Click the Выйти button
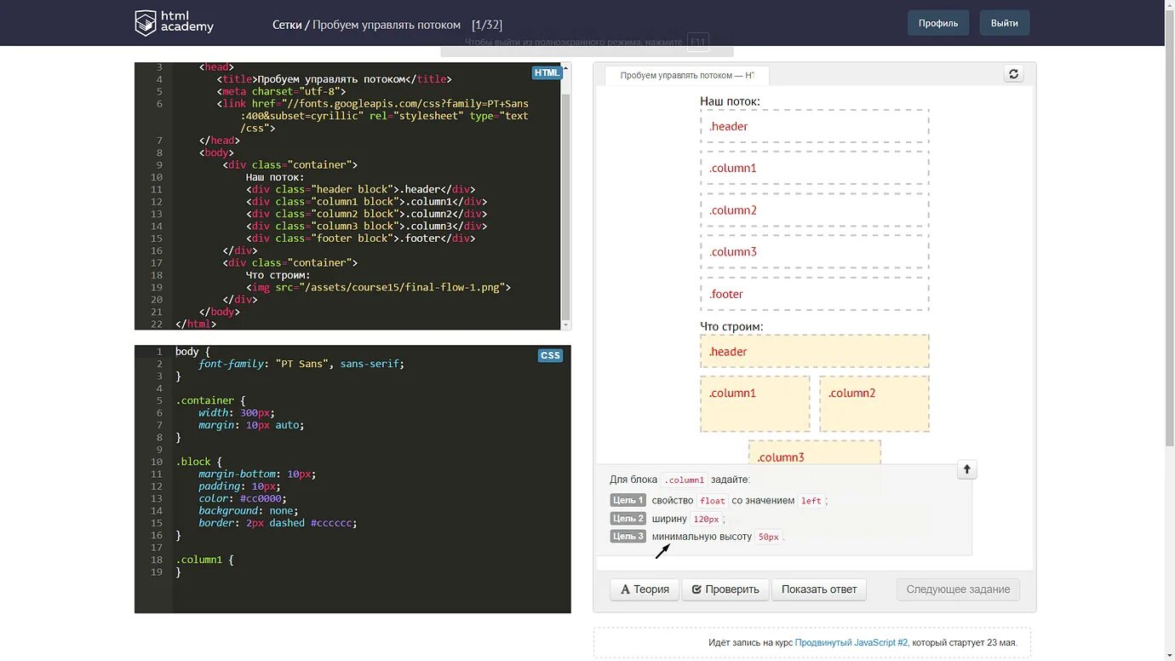 coord(1005,23)
